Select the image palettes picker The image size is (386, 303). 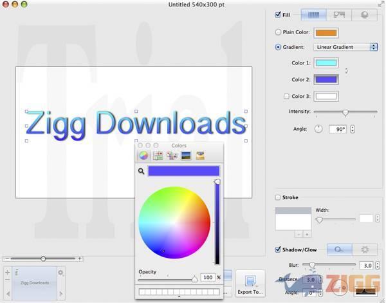point(186,155)
